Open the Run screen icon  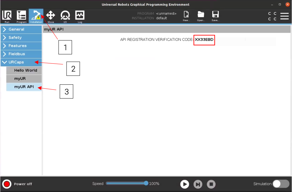(x=7, y=16)
